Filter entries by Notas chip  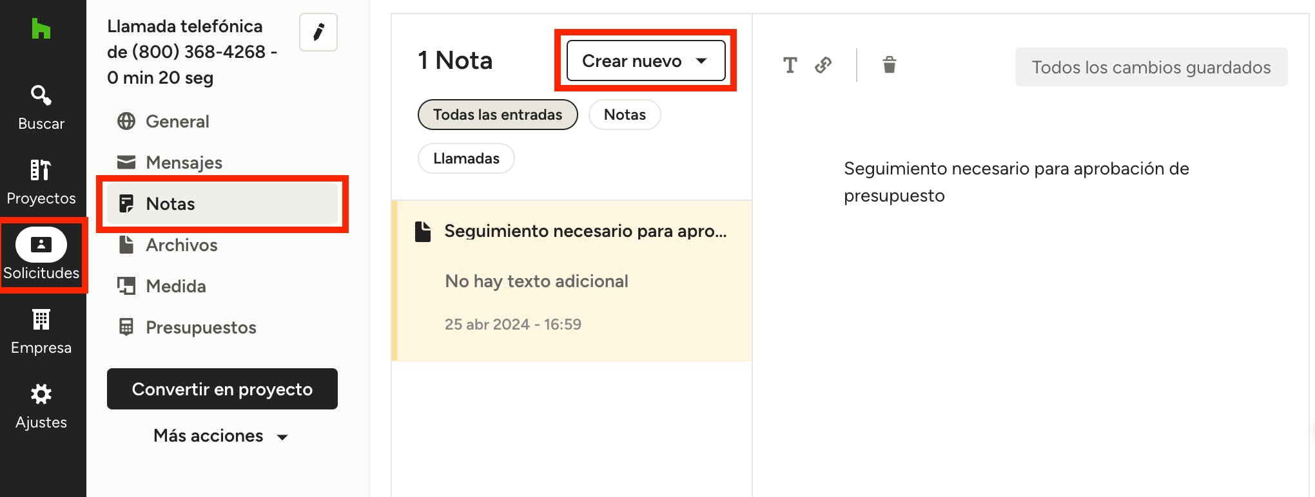(624, 115)
